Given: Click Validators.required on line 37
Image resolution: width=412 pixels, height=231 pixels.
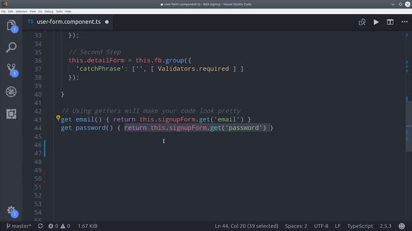Looking at the screenshot, I should [193, 69].
